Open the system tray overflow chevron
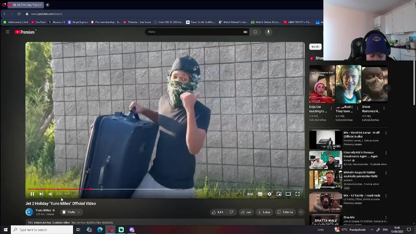416x234 pixels. [372, 230]
